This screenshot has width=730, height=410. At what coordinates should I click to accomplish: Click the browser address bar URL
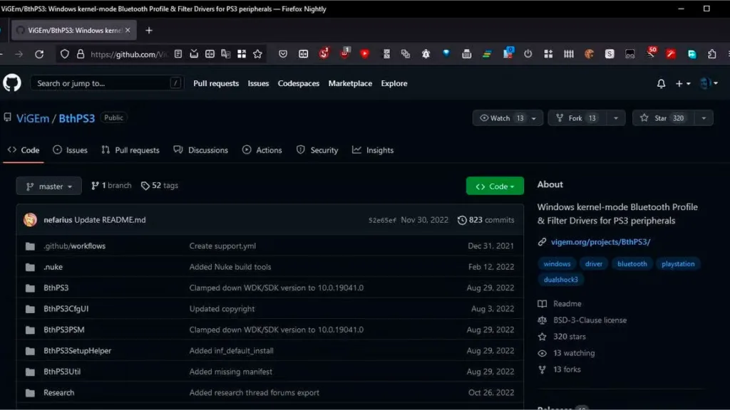coord(129,54)
